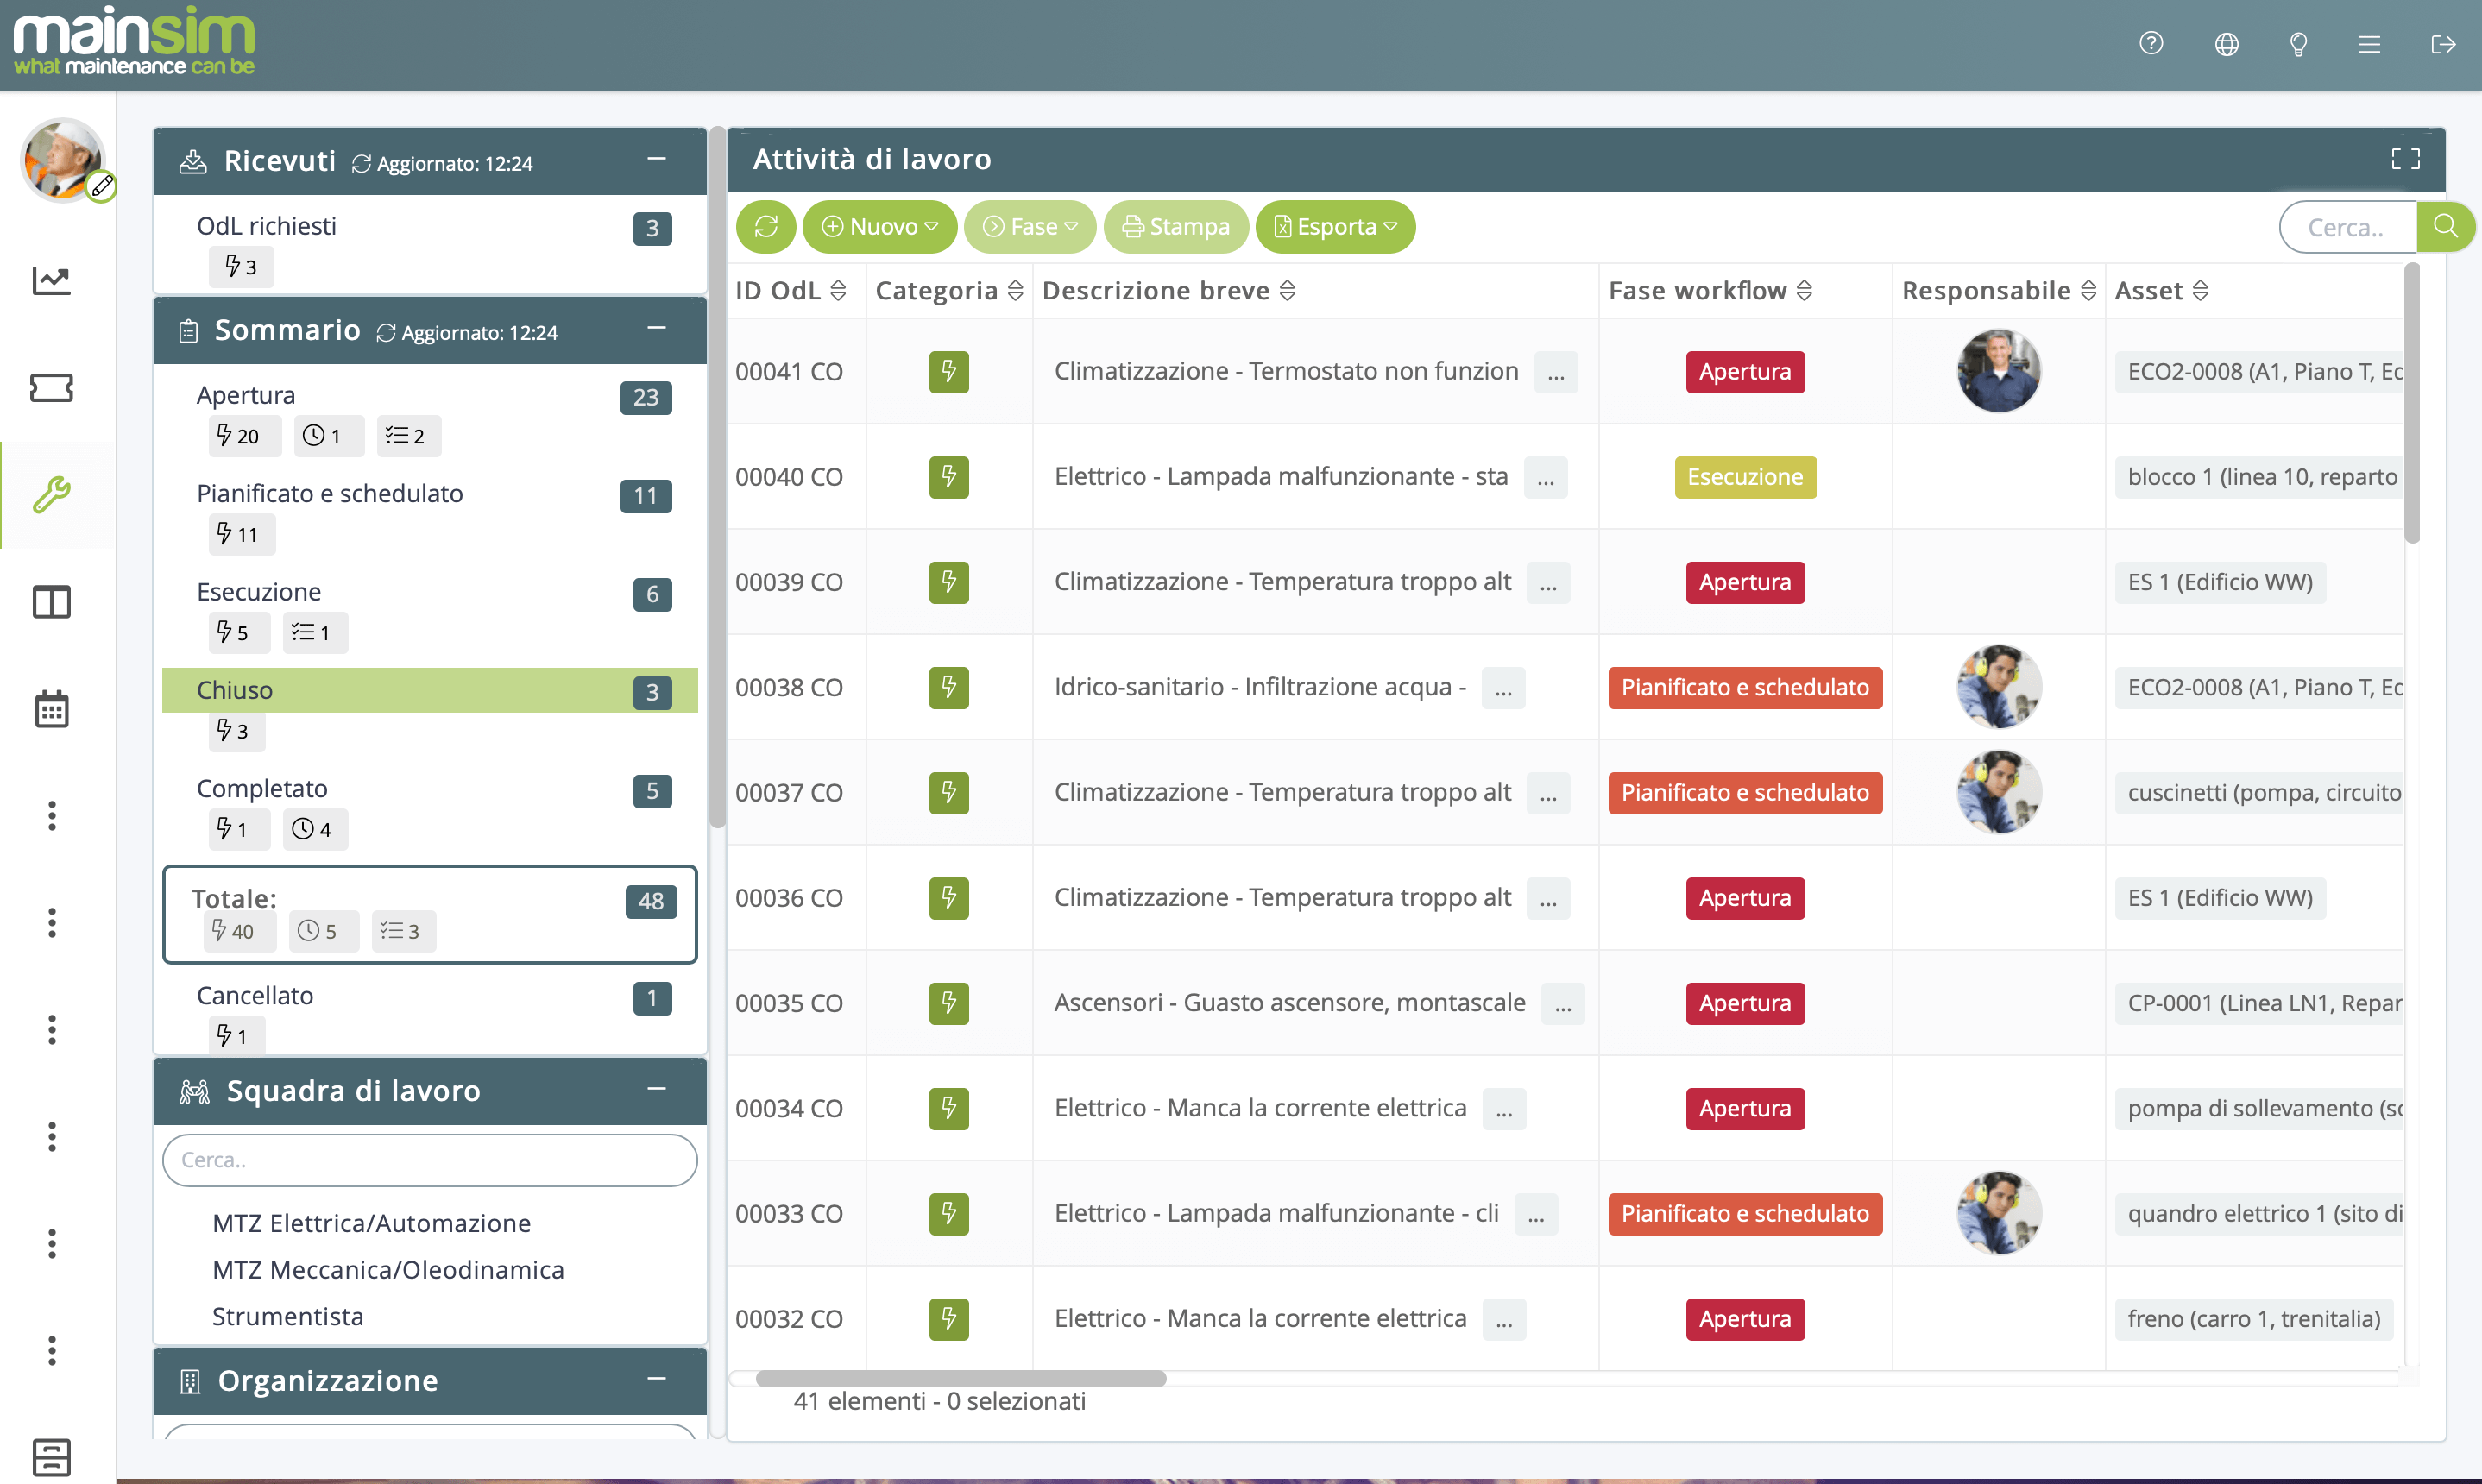Collapse the Ricevuti panel
This screenshot has height=1484, width=2482.
(x=656, y=159)
